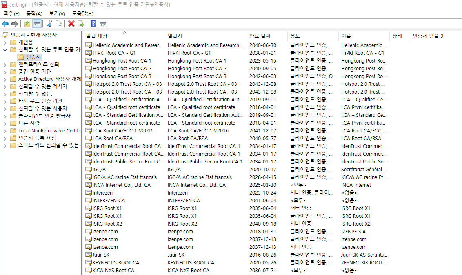Click the folder icon of 다른 사람
The width and height of the screenshot is (462, 275).
click(13, 123)
